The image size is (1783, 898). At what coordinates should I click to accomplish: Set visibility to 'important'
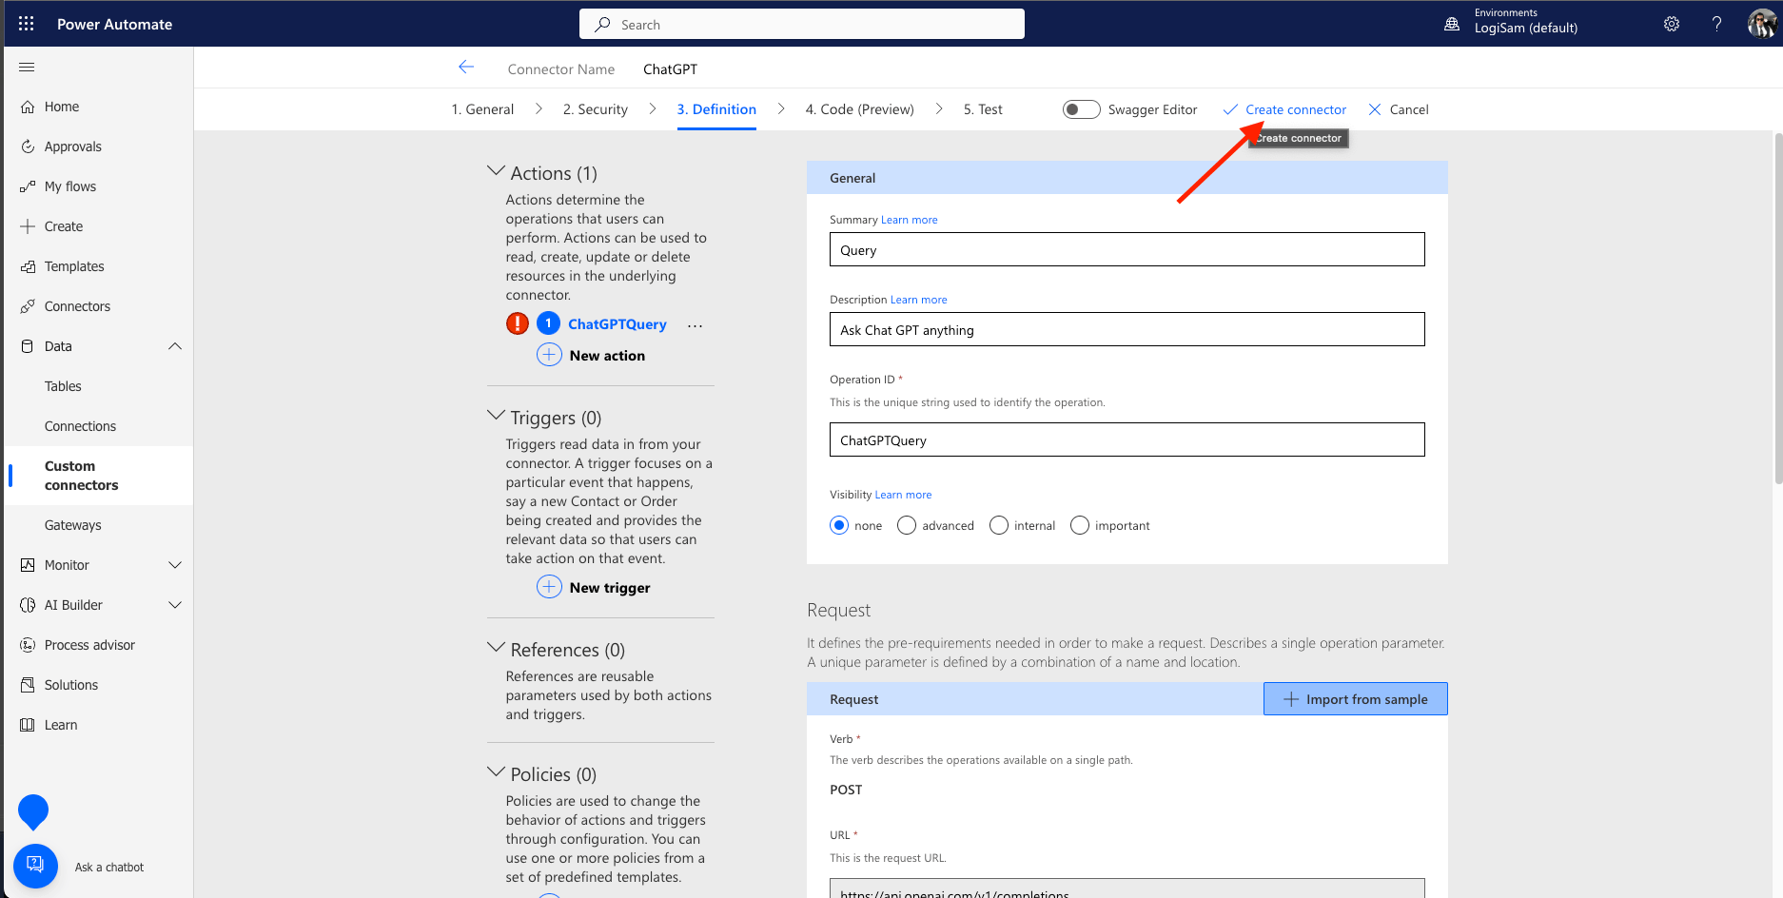click(1080, 525)
